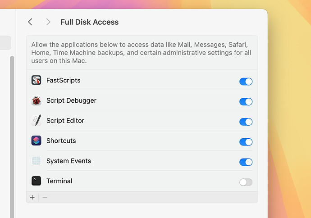Remove selected app with the minus button

tap(45, 197)
